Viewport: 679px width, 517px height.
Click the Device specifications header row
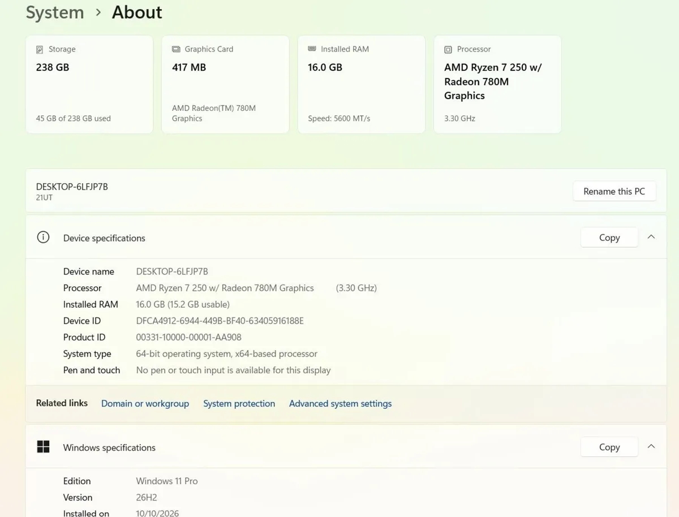[x=346, y=238]
